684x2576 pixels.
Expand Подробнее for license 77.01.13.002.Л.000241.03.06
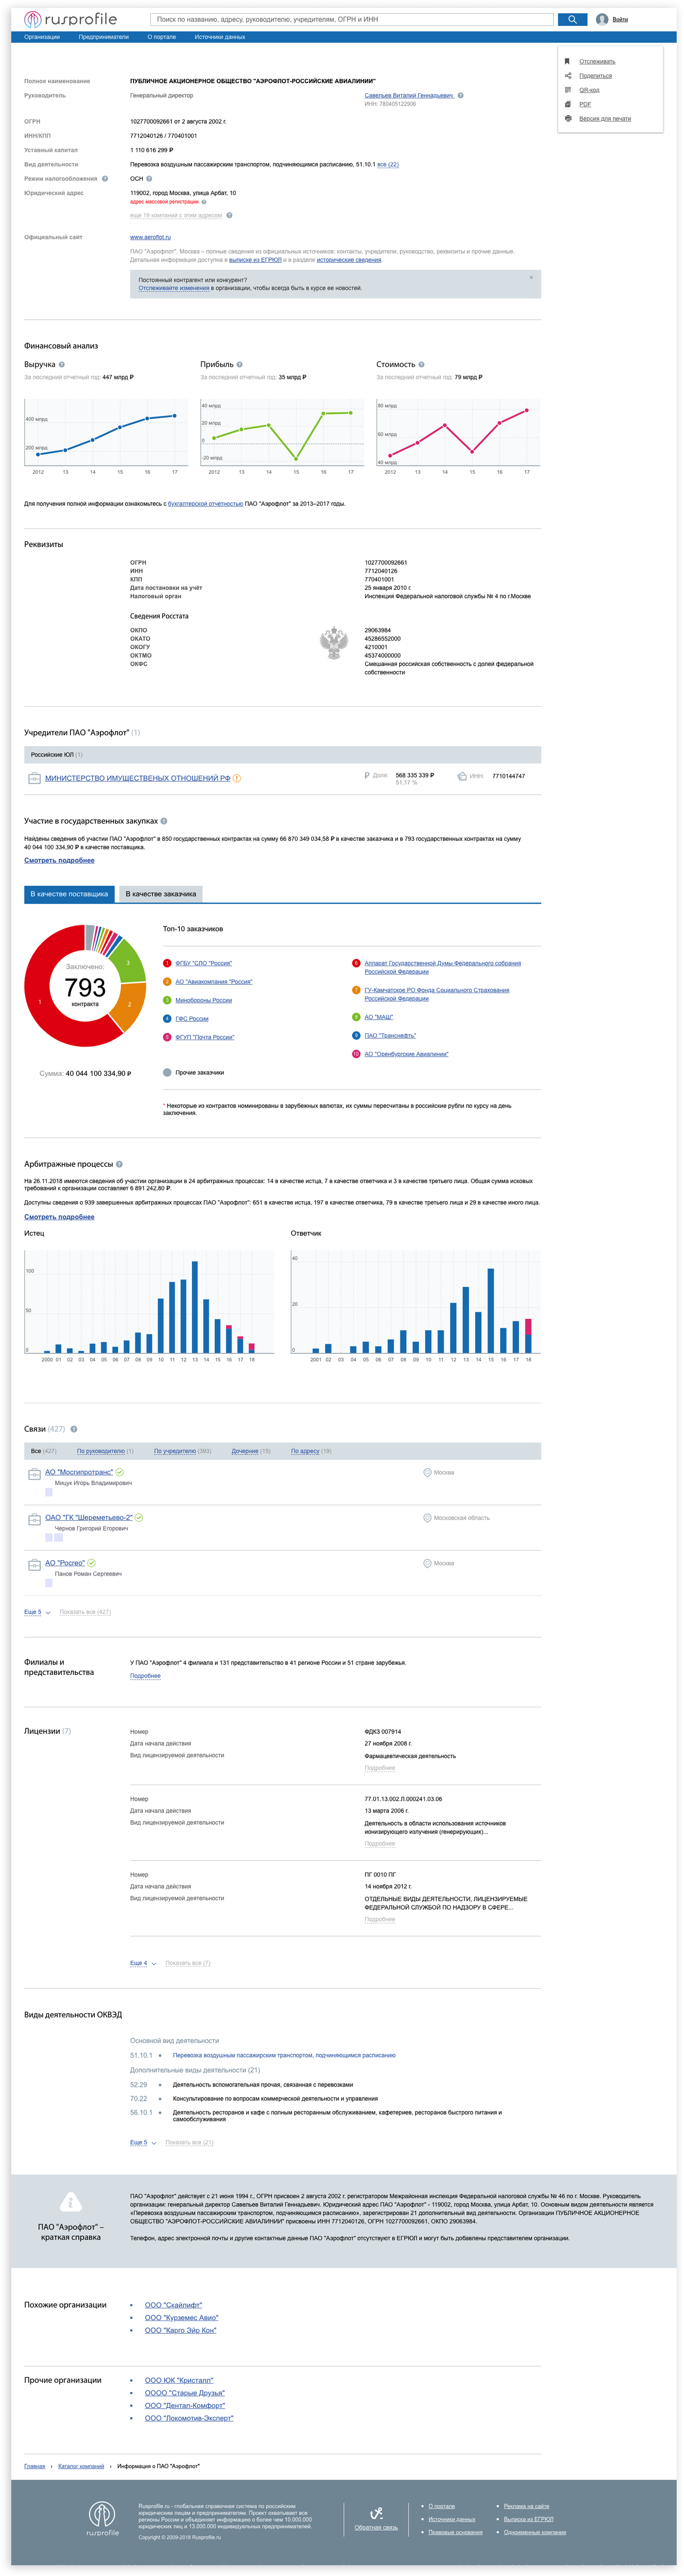tap(380, 1844)
